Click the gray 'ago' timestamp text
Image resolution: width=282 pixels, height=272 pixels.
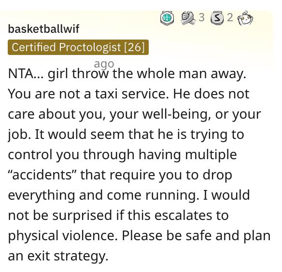(104, 64)
